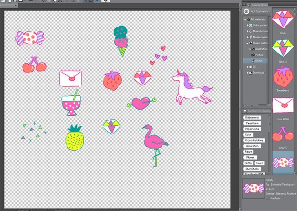Click the spiral Clip Studio assets icon
This screenshot has height=211, width=297.
(x=246, y=11)
